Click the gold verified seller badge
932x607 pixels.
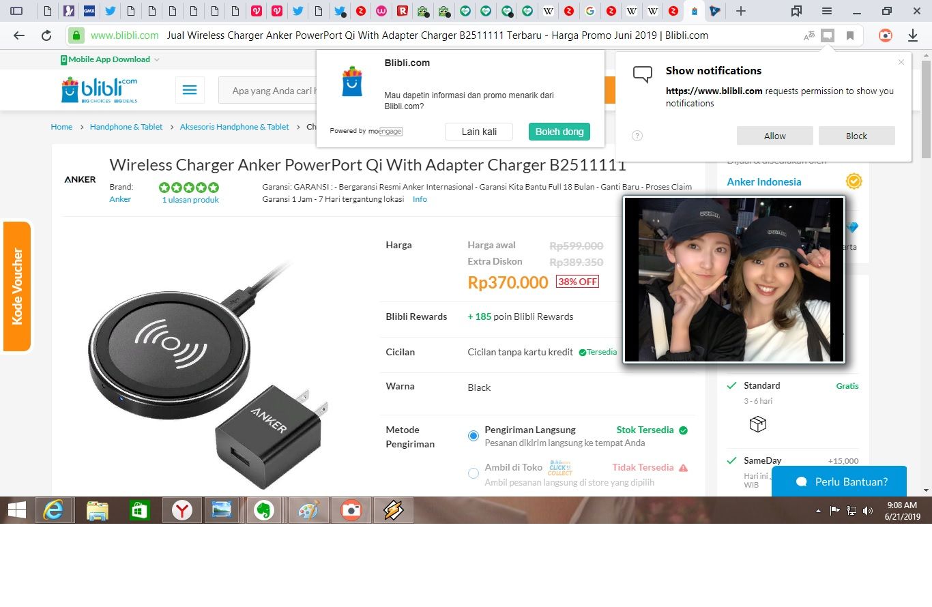[x=854, y=181]
